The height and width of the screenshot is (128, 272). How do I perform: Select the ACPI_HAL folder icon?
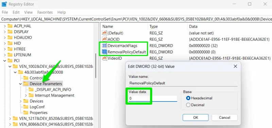pos(10,26)
